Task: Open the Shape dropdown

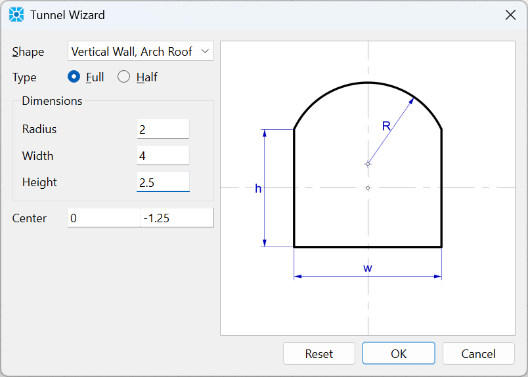Action: coord(141,51)
